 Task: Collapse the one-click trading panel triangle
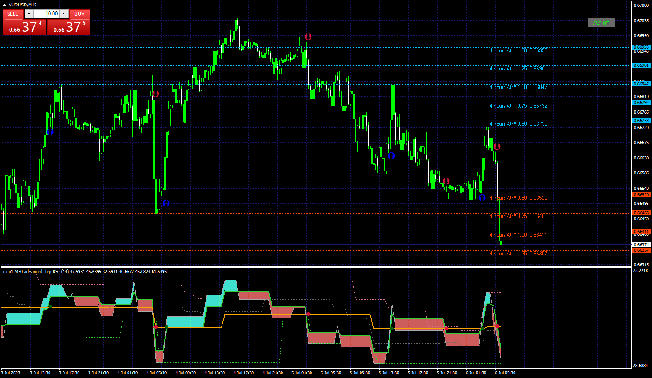[x=5, y=5]
